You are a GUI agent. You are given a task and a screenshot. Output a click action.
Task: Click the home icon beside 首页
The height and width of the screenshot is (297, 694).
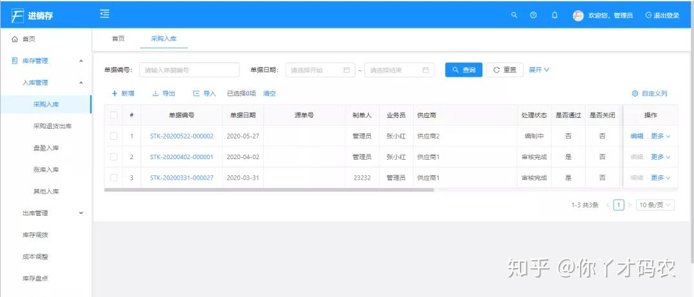pyautogui.click(x=15, y=39)
